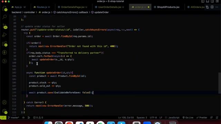Click the circular icon below the lightning bolt in the activity bar
Viewport: 221px width, 124px height.
(4, 61)
